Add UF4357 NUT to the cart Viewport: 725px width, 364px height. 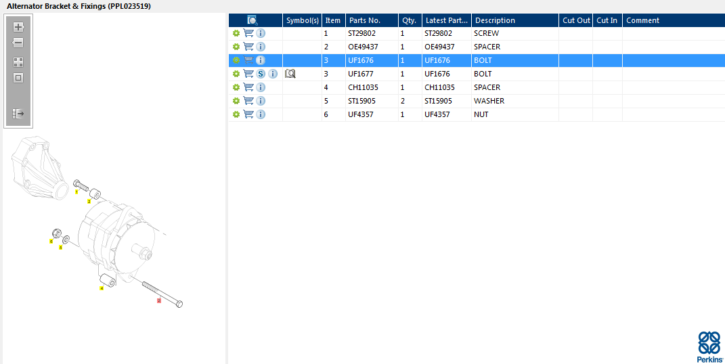point(248,114)
